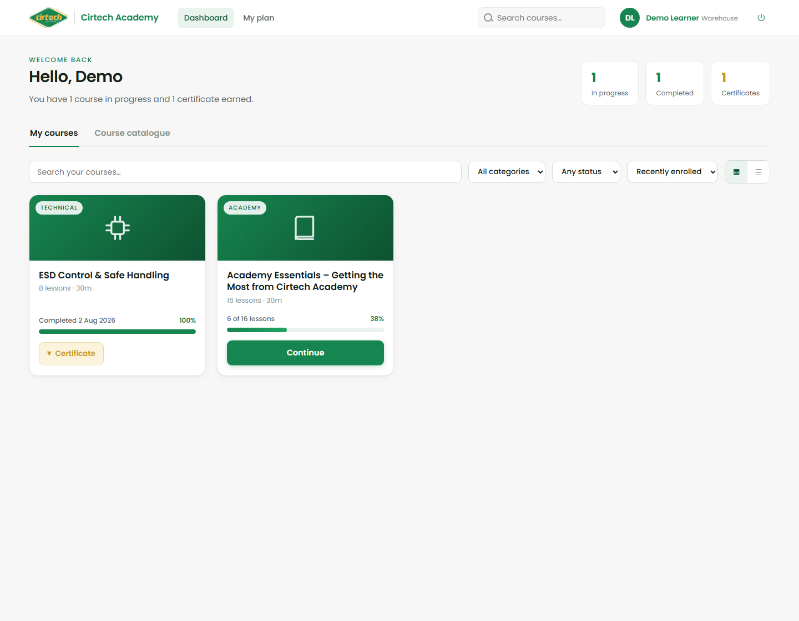Click the Cirtech Academy title link
Screen dimensions: 799x621
coord(120,18)
